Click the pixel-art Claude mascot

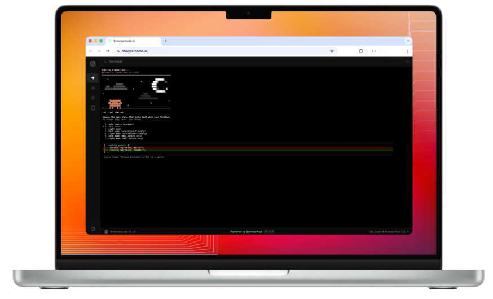pyautogui.click(x=115, y=104)
